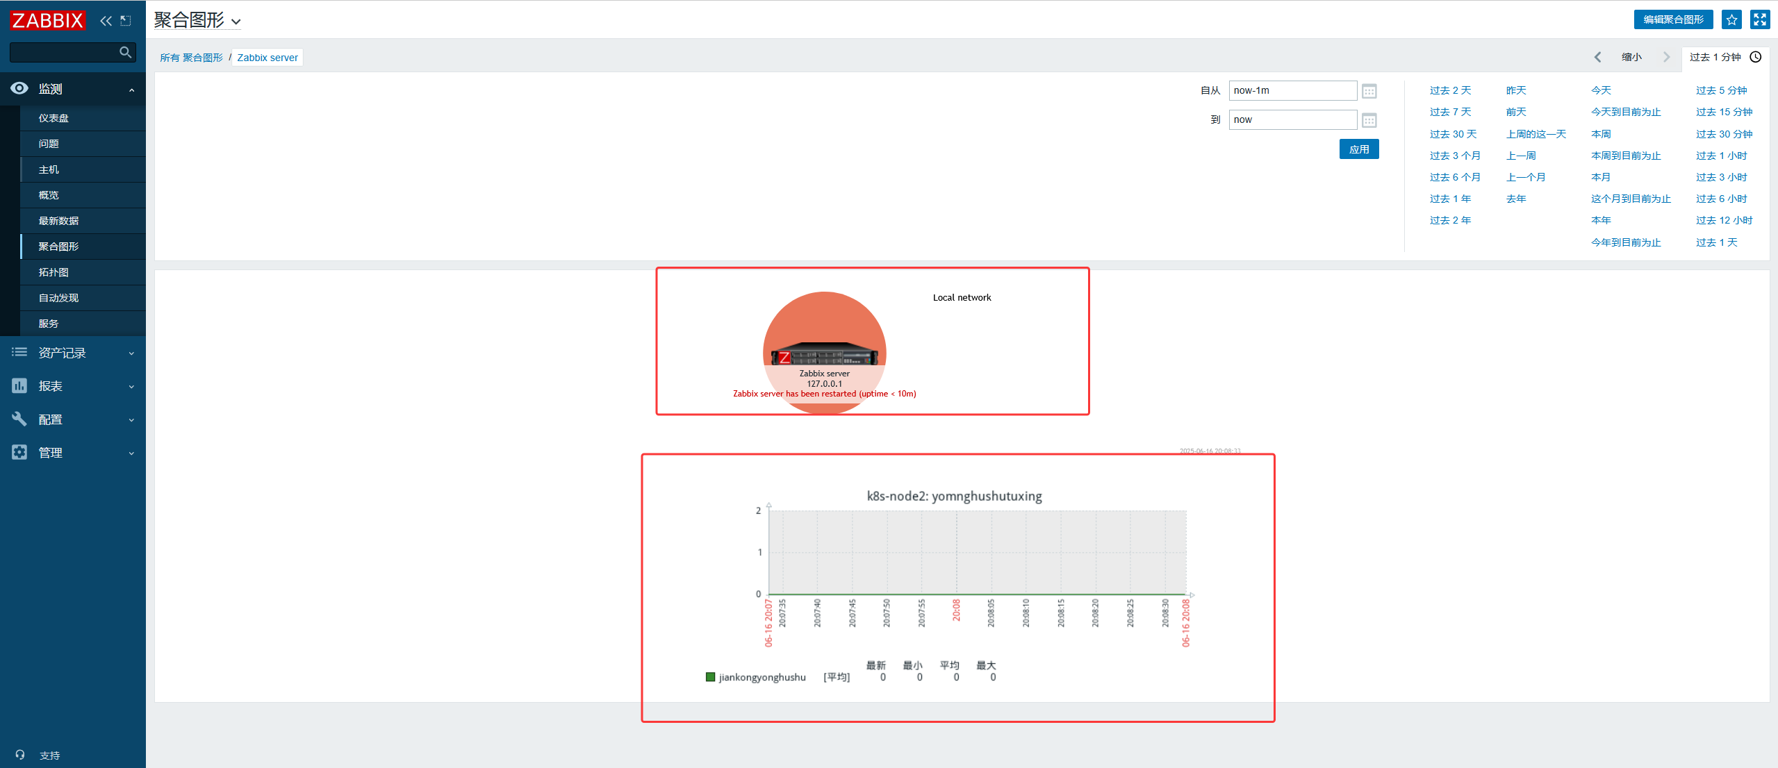
Task: Click the sidebar search magnifier icon
Action: pyautogui.click(x=126, y=52)
